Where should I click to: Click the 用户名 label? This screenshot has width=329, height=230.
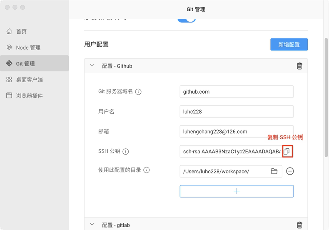[x=106, y=112]
